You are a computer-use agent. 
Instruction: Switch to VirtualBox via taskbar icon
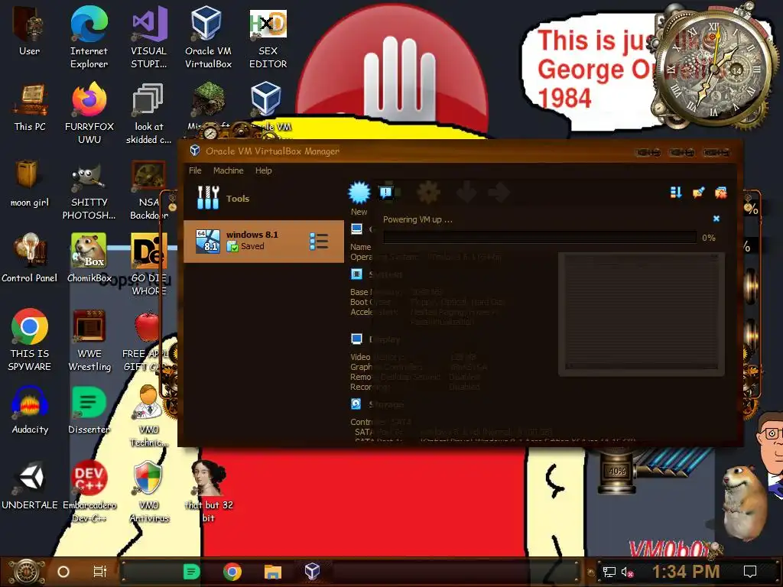pyautogui.click(x=313, y=571)
